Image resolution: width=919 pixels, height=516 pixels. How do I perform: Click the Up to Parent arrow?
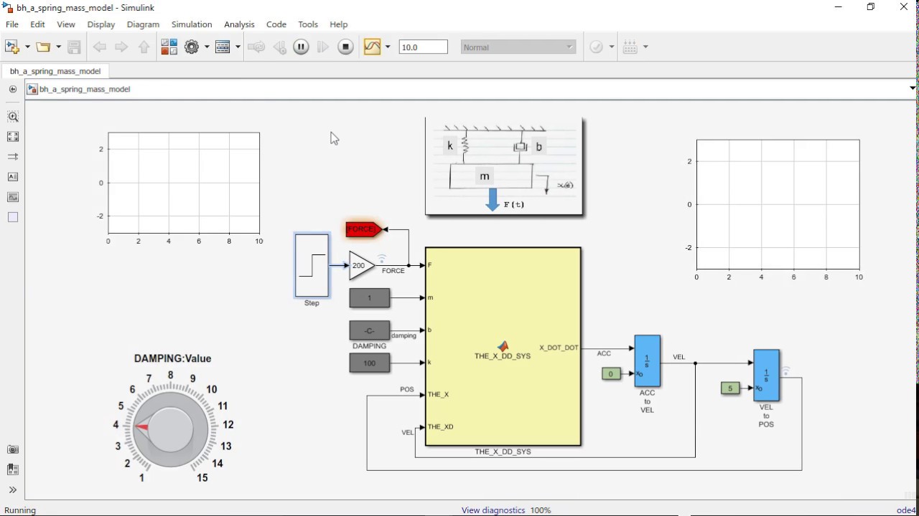tap(144, 47)
